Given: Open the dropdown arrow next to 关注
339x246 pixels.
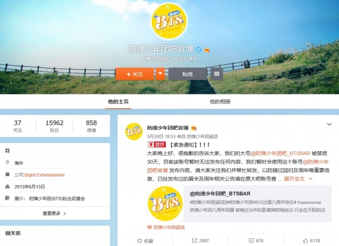Looking at the screenshot, I should [160, 74].
